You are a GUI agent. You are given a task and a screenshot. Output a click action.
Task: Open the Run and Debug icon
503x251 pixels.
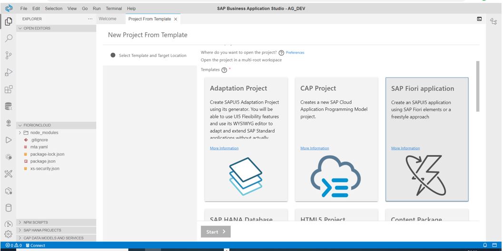coord(8,72)
